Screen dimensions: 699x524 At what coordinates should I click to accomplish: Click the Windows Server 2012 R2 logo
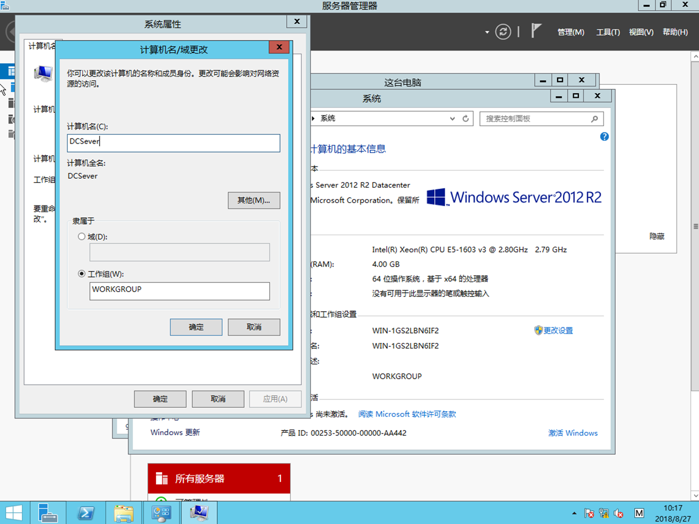tap(514, 197)
